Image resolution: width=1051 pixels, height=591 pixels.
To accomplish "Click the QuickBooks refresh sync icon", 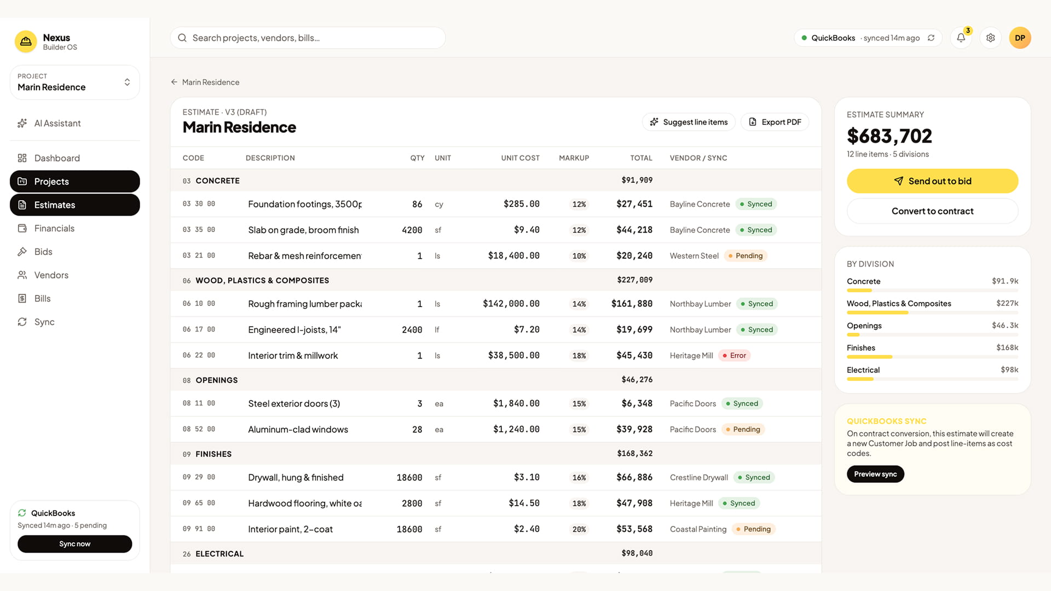I will coord(931,38).
